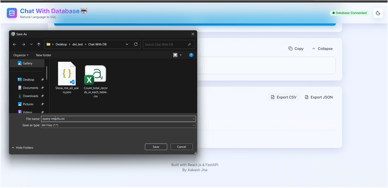The height and width of the screenshot is (188, 388).
Task: Click the search magnifier icon
Action: [189, 44]
